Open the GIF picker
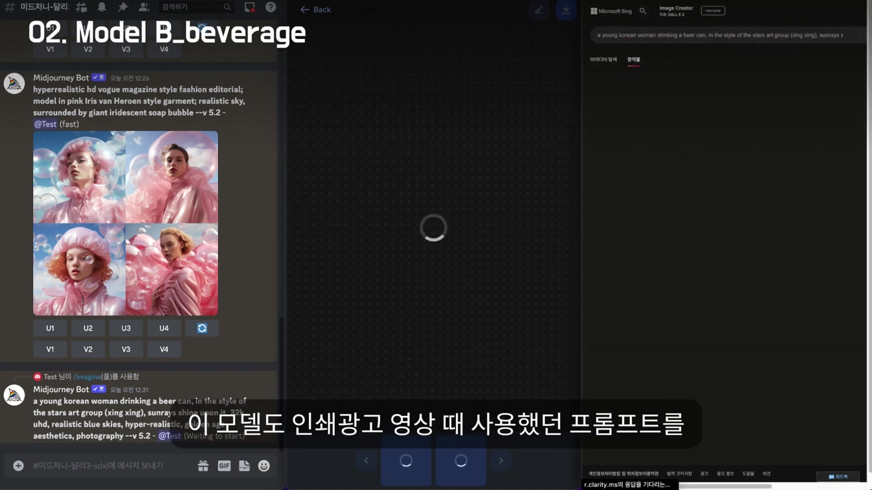 tap(224, 465)
